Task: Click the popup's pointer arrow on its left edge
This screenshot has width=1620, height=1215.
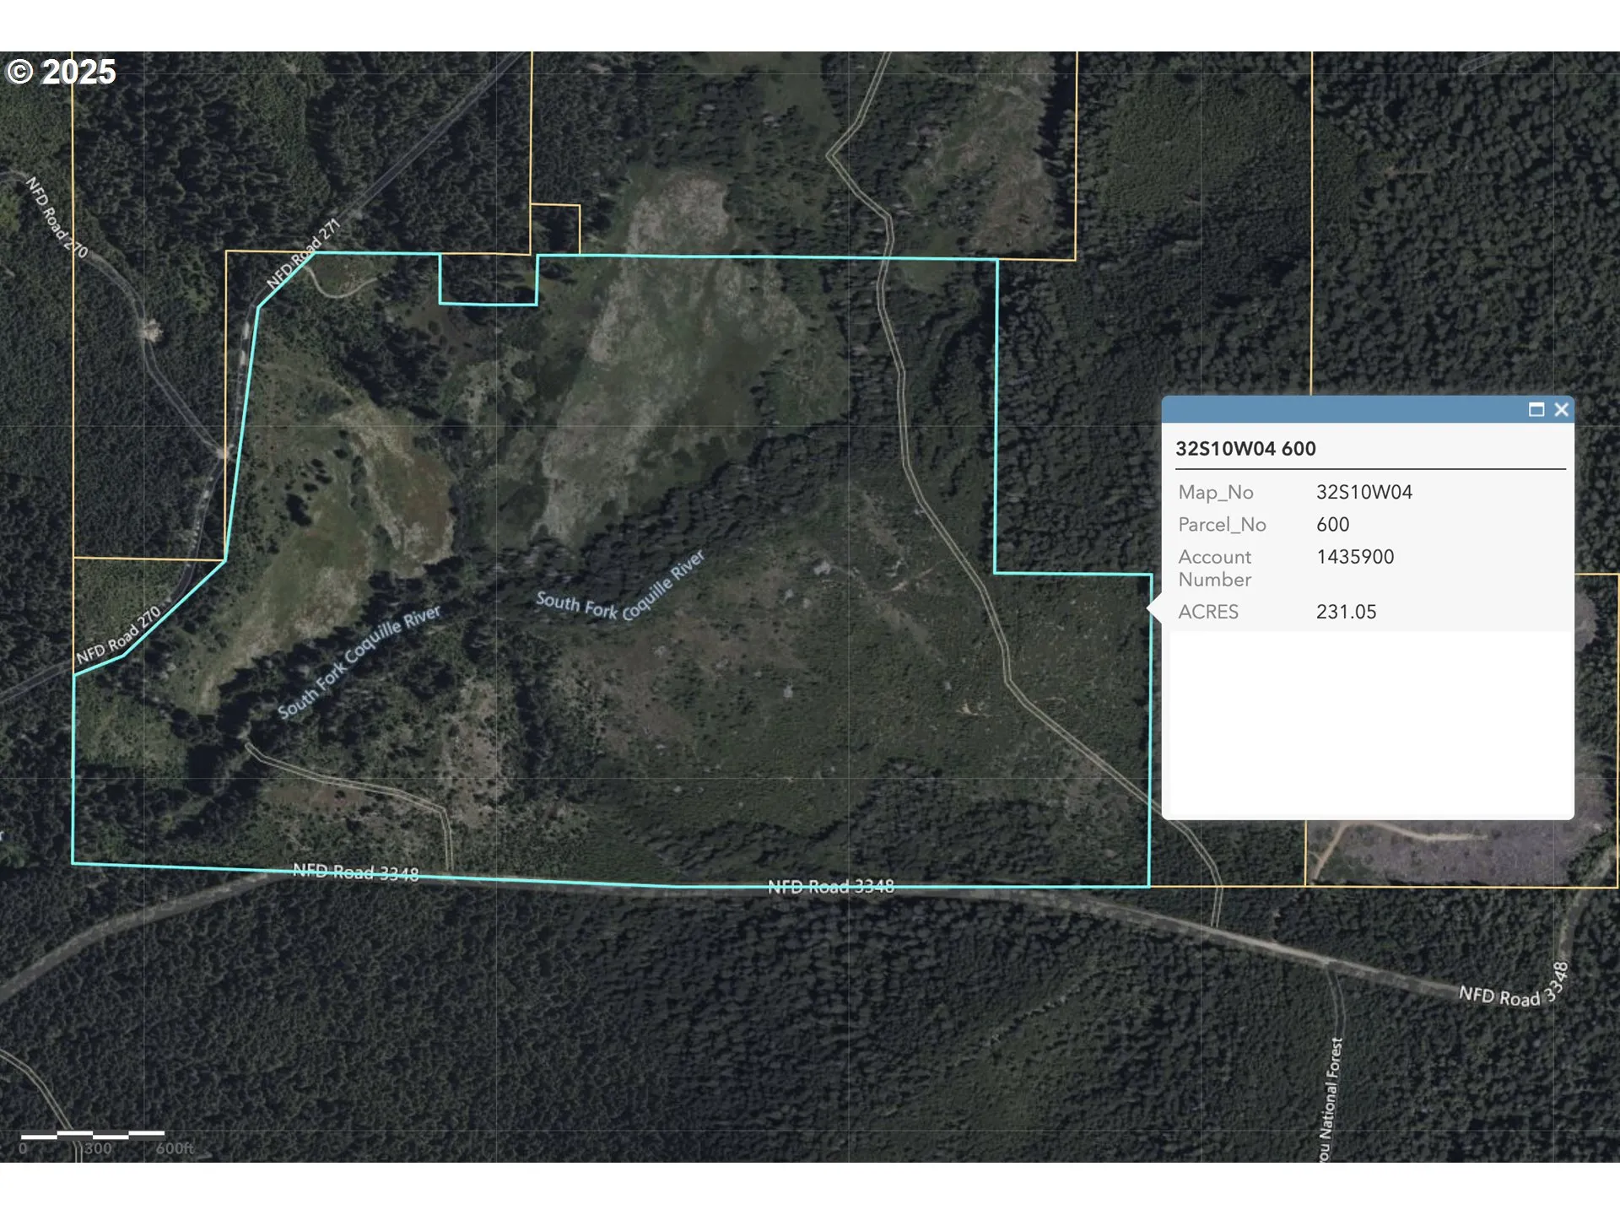Action: 1155,607
